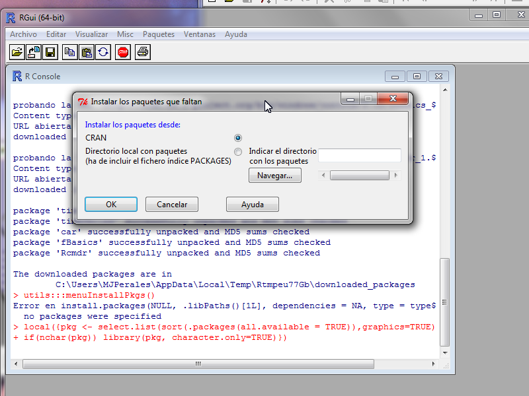Click the Navegar... button
529x396 pixels.
(x=275, y=176)
